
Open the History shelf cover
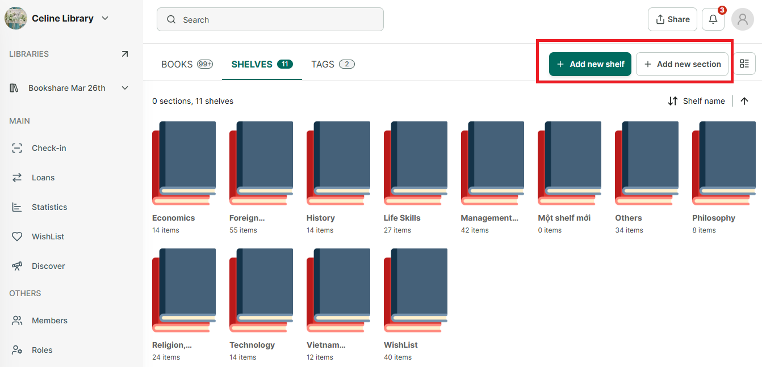pos(338,163)
